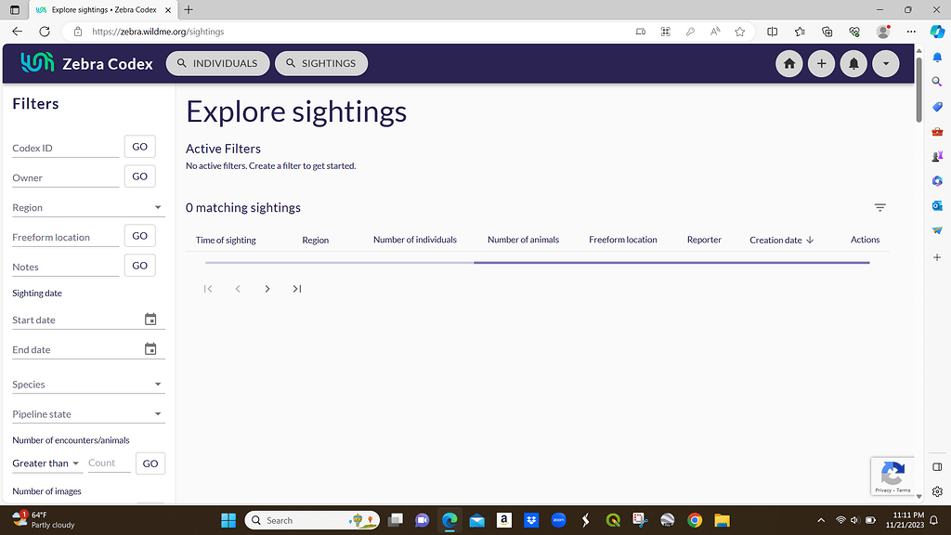Open Chrome from the taskbar
The width and height of the screenshot is (951, 535).
coord(695,520)
